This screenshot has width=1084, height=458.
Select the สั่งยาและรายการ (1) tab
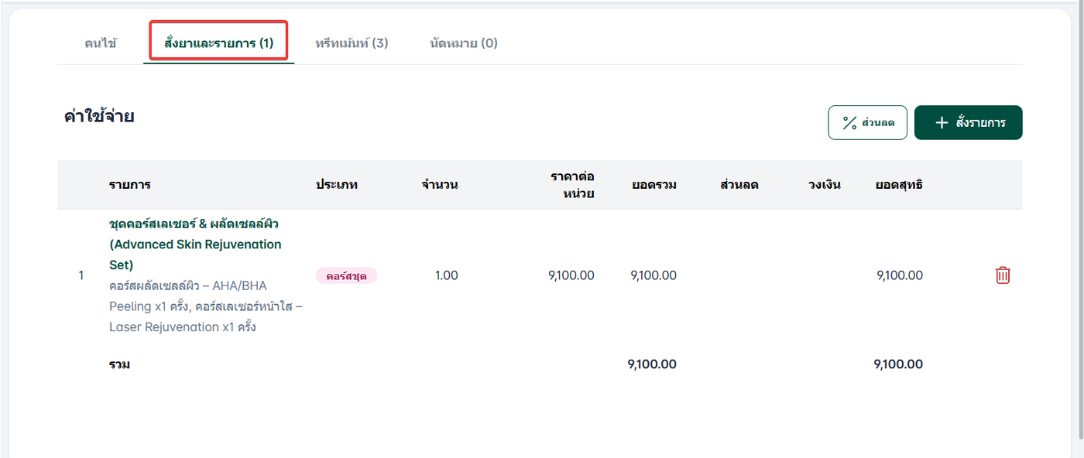pos(218,43)
